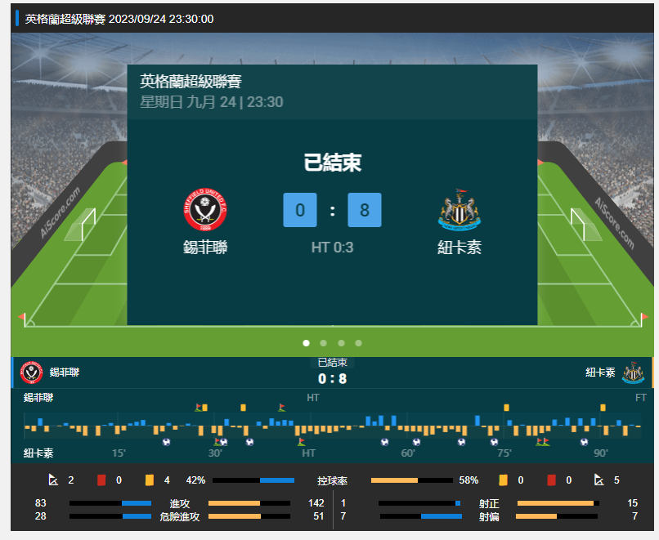659x540 pixels.
Task: Select the fourth carousel dot indicator
Action: click(x=358, y=343)
